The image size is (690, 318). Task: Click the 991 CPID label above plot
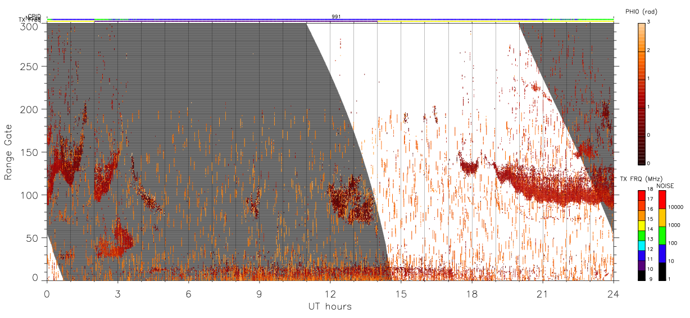pyautogui.click(x=336, y=17)
